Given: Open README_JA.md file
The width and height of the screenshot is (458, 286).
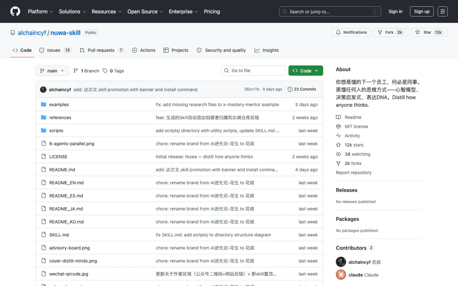Looking at the screenshot, I should (x=66, y=208).
